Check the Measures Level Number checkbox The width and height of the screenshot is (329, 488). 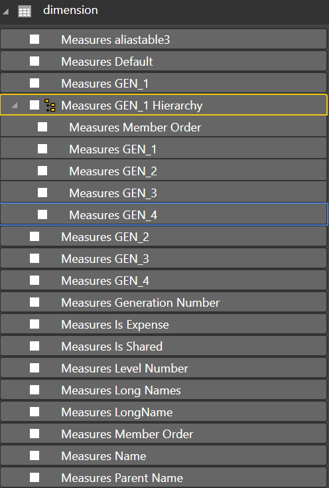click(x=34, y=368)
